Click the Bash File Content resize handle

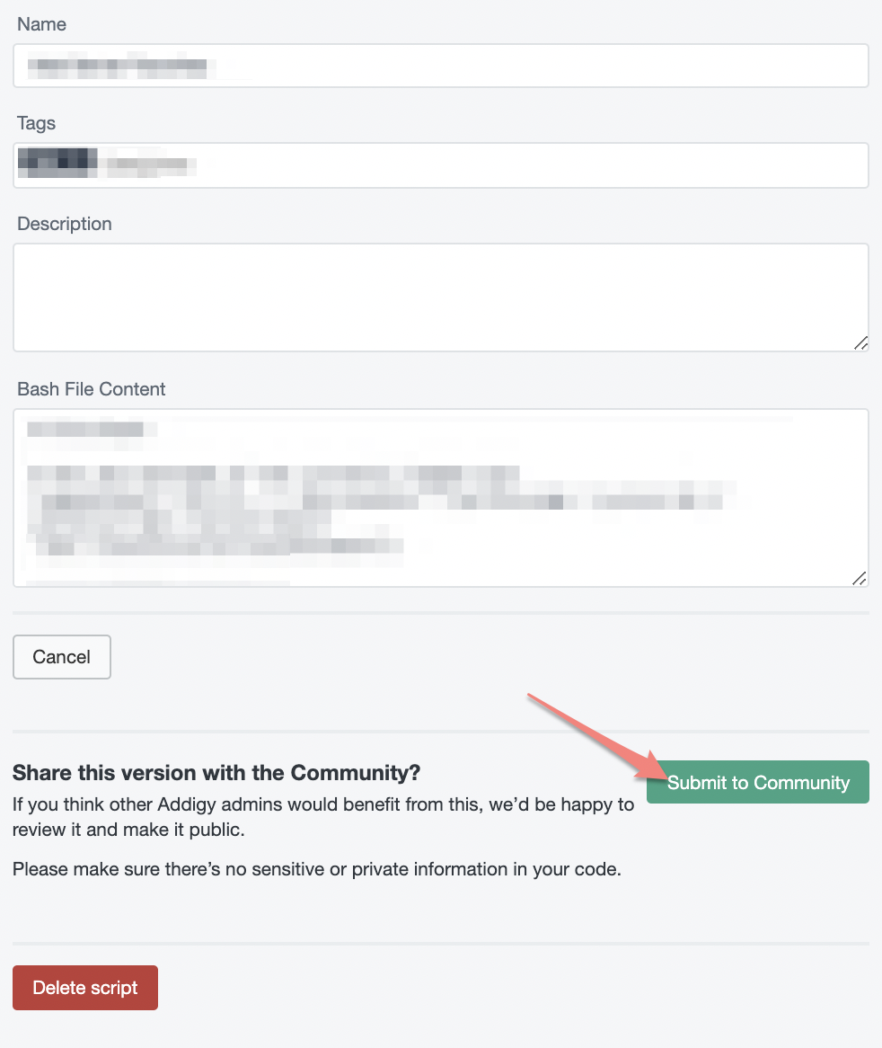[860, 578]
